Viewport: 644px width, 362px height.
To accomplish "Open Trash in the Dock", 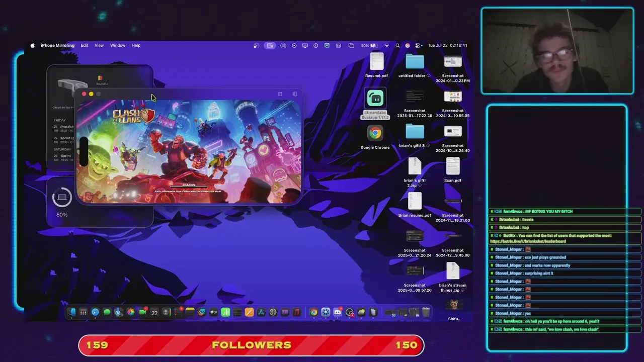I will [x=426, y=312].
